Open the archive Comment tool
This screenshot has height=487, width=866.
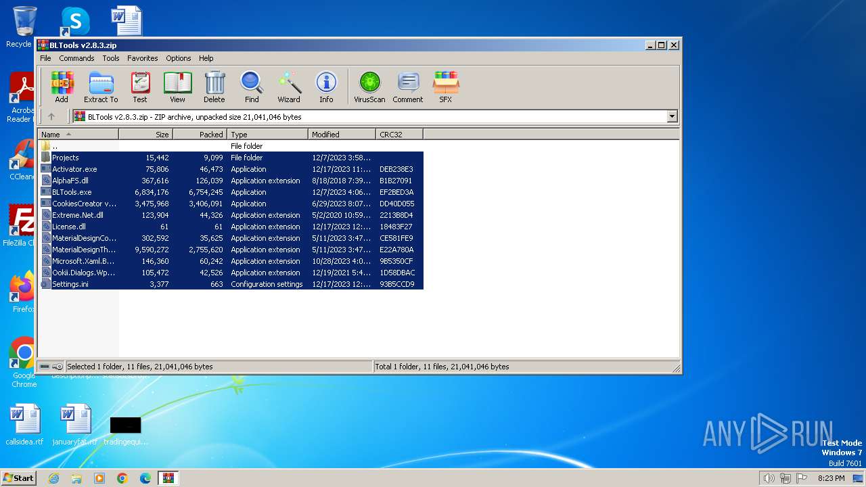[408, 87]
